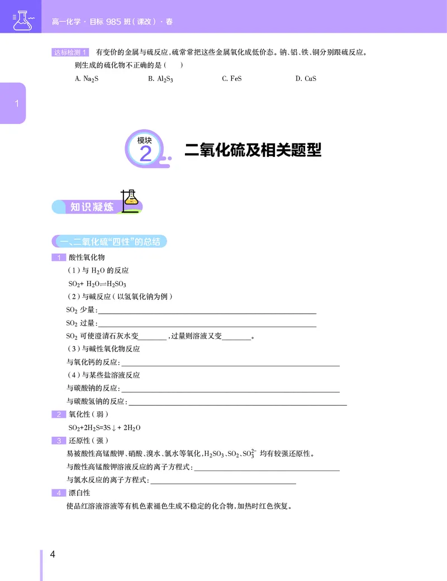Click the blank line after SO2 过量

(207, 323)
